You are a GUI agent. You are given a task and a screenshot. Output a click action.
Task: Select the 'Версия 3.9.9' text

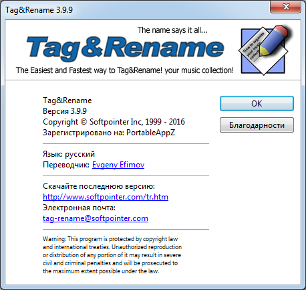[x=65, y=111]
